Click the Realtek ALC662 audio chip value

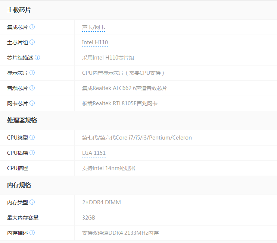[125, 88]
